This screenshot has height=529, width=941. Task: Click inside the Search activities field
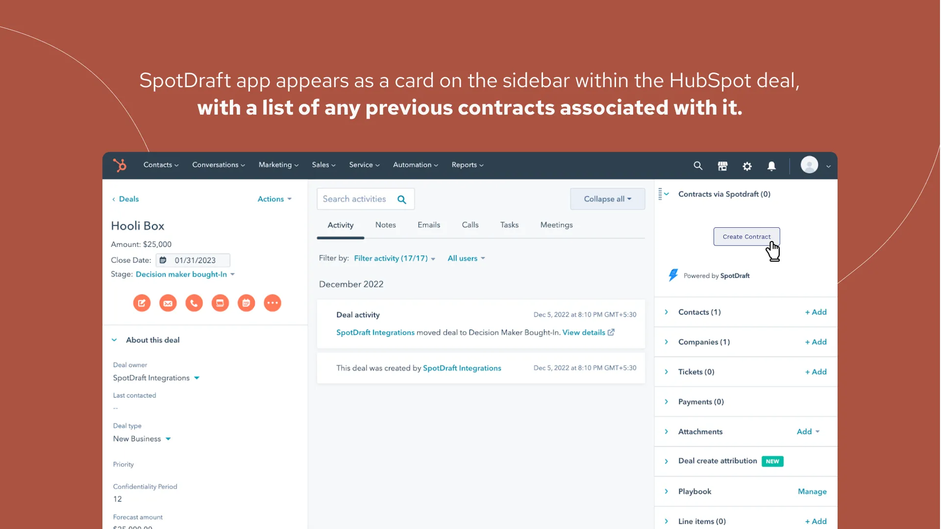coord(358,199)
